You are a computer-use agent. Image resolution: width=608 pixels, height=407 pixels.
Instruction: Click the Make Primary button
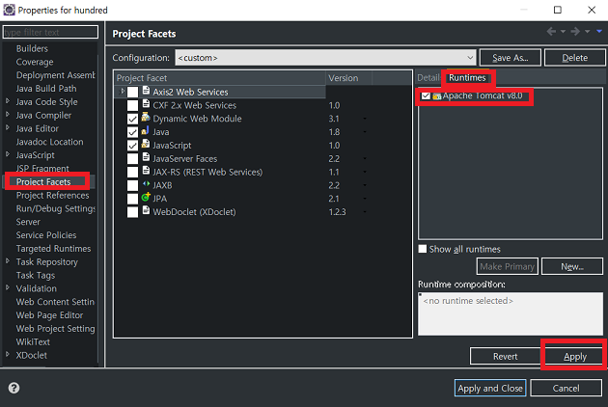click(508, 266)
